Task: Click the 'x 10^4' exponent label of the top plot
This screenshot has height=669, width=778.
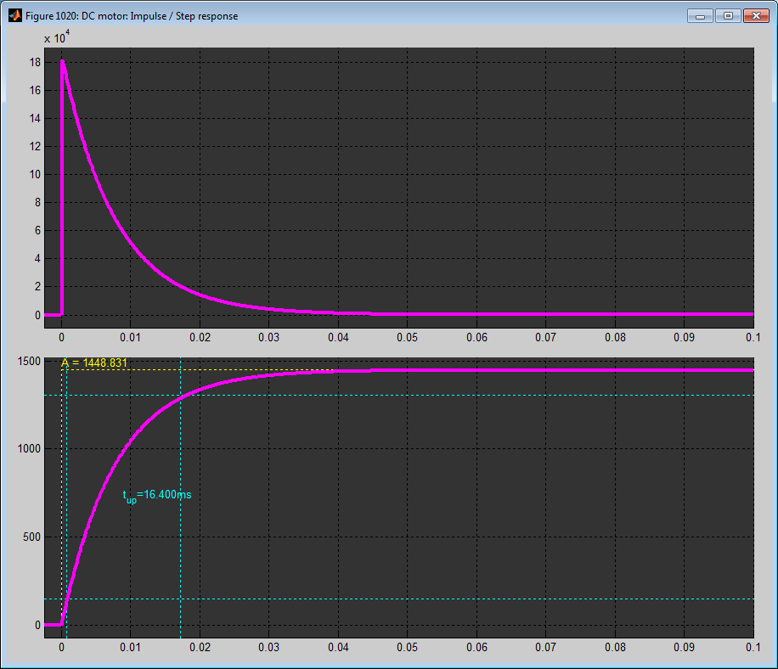Action: 57,37
